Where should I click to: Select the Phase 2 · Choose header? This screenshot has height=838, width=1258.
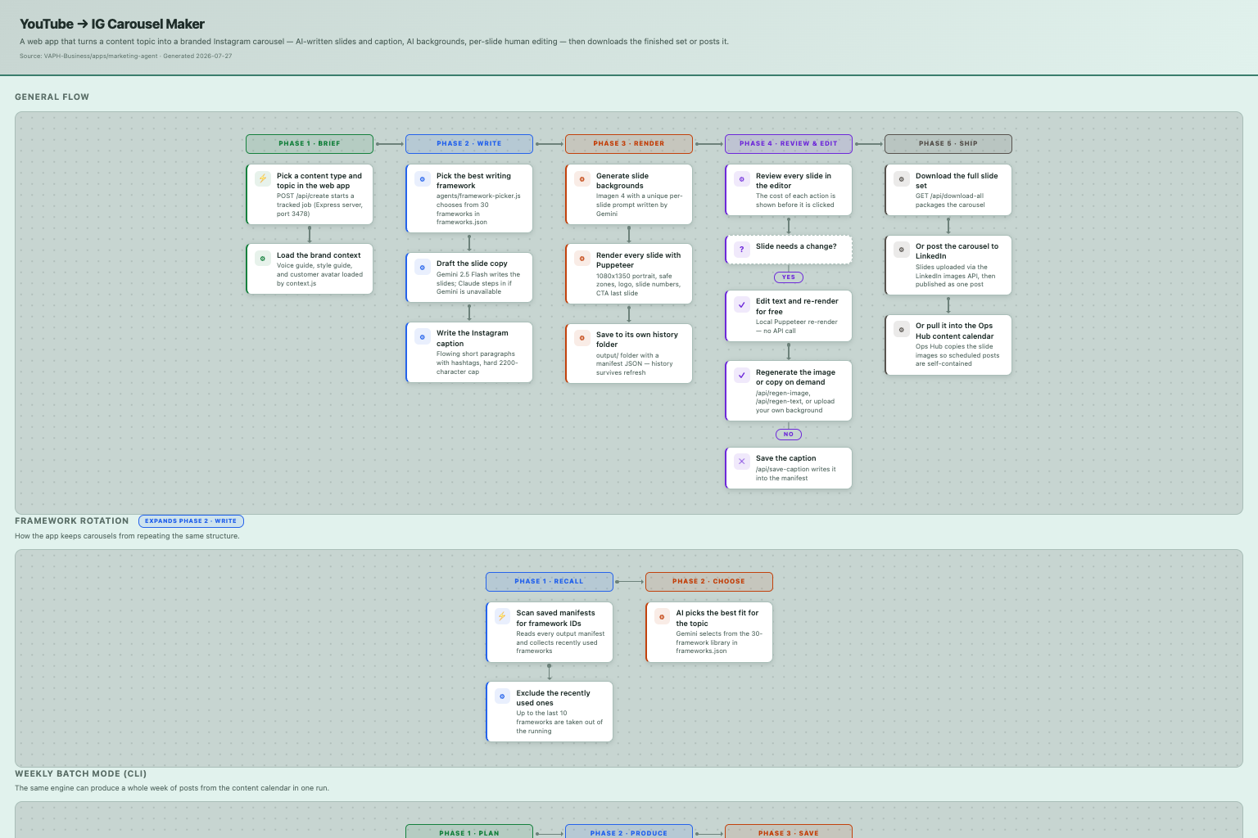[709, 581]
